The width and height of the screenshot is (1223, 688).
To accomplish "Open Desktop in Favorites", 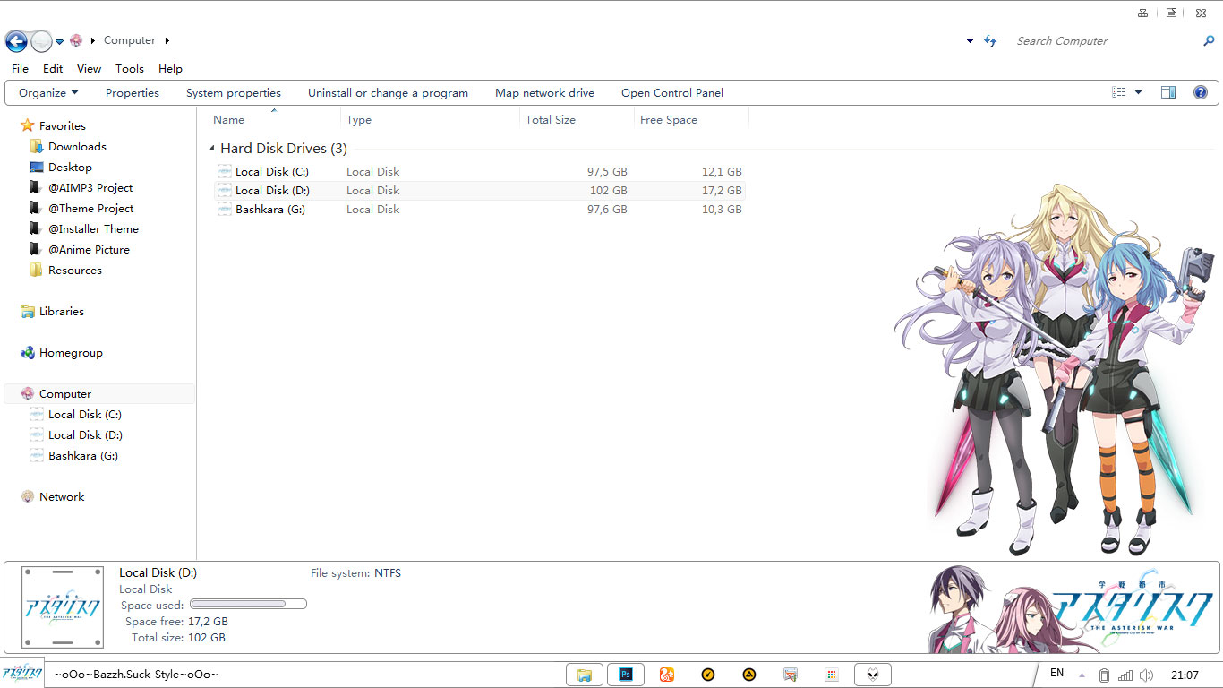I will 70,168.
